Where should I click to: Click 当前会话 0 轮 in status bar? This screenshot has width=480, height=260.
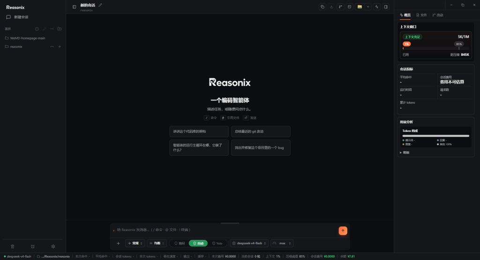[x=251, y=257]
